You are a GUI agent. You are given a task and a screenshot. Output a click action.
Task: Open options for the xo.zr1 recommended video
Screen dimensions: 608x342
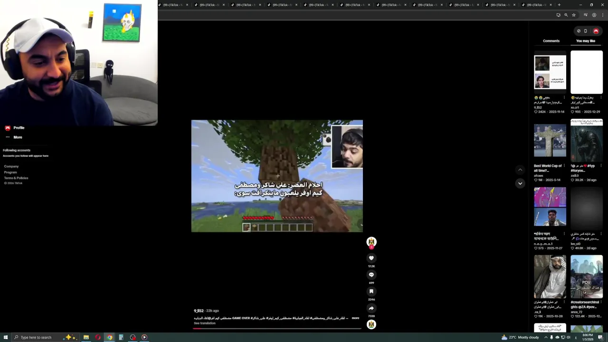pyautogui.click(x=601, y=97)
